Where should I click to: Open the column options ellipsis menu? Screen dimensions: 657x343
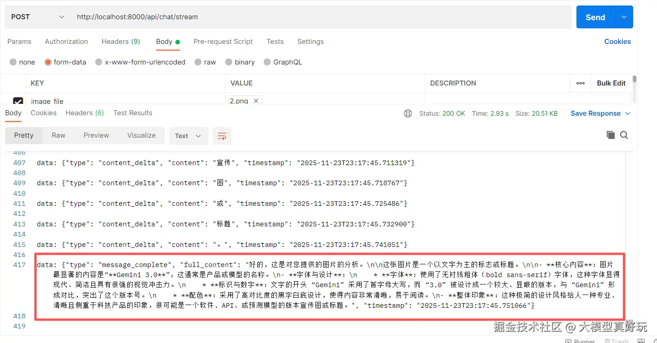tap(581, 83)
